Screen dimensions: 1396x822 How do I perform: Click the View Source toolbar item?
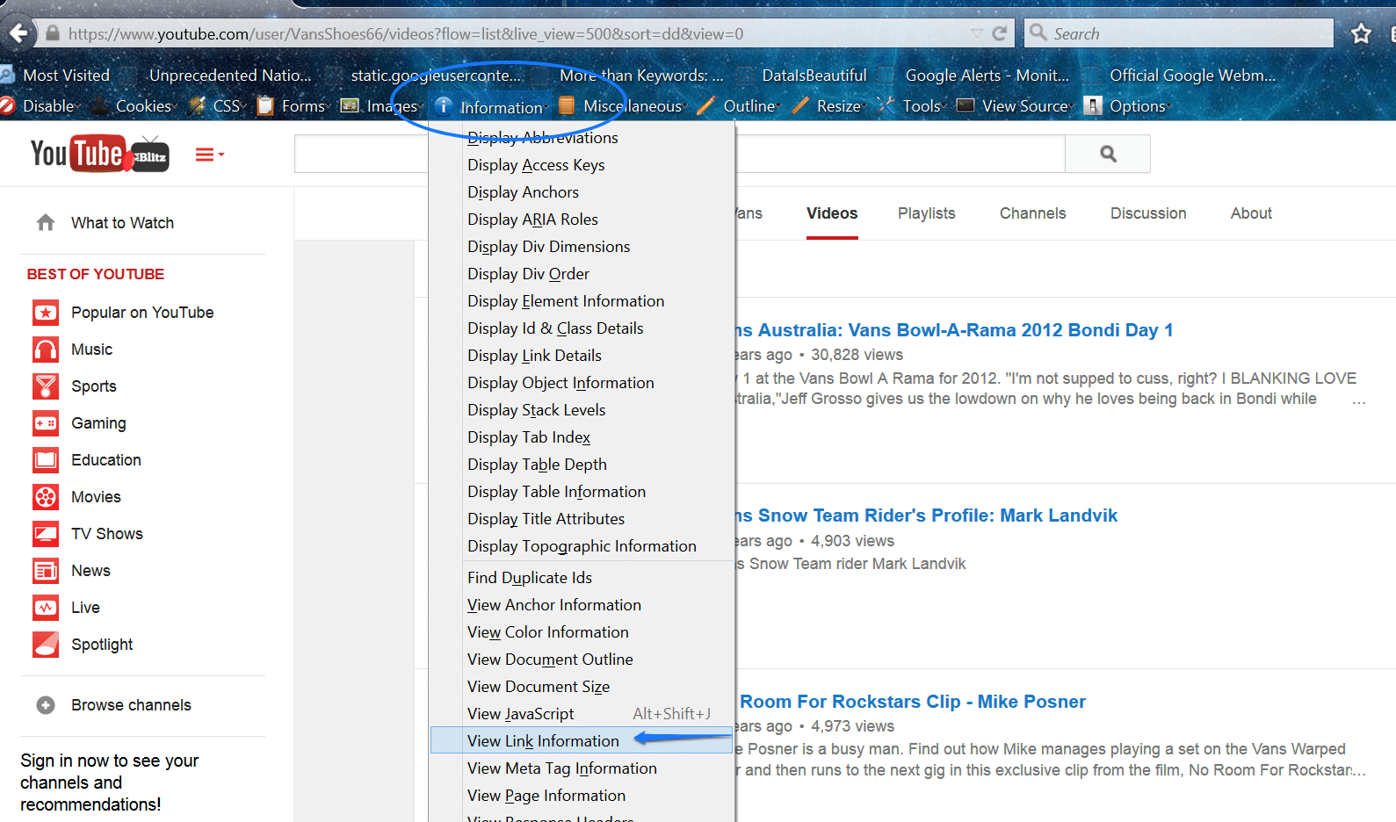click(x=1016, y=106)
